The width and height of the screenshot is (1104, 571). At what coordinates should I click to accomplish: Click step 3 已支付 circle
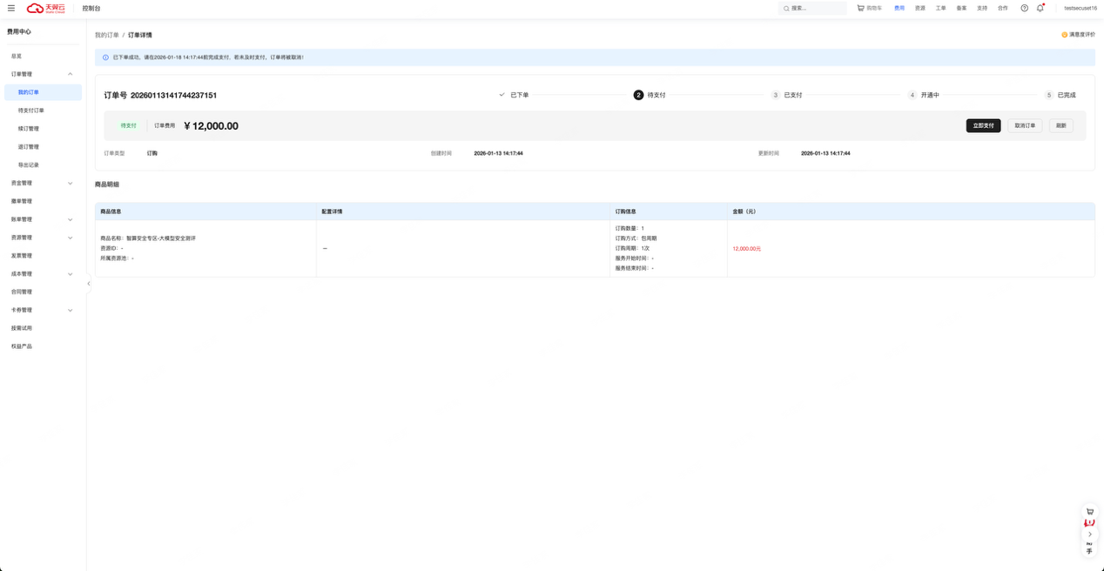tap(775, 95)
